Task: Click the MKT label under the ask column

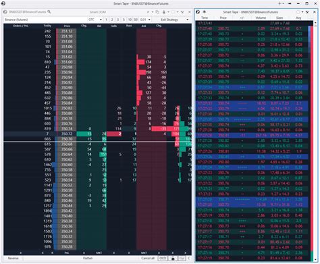Action: pos(144,253)
